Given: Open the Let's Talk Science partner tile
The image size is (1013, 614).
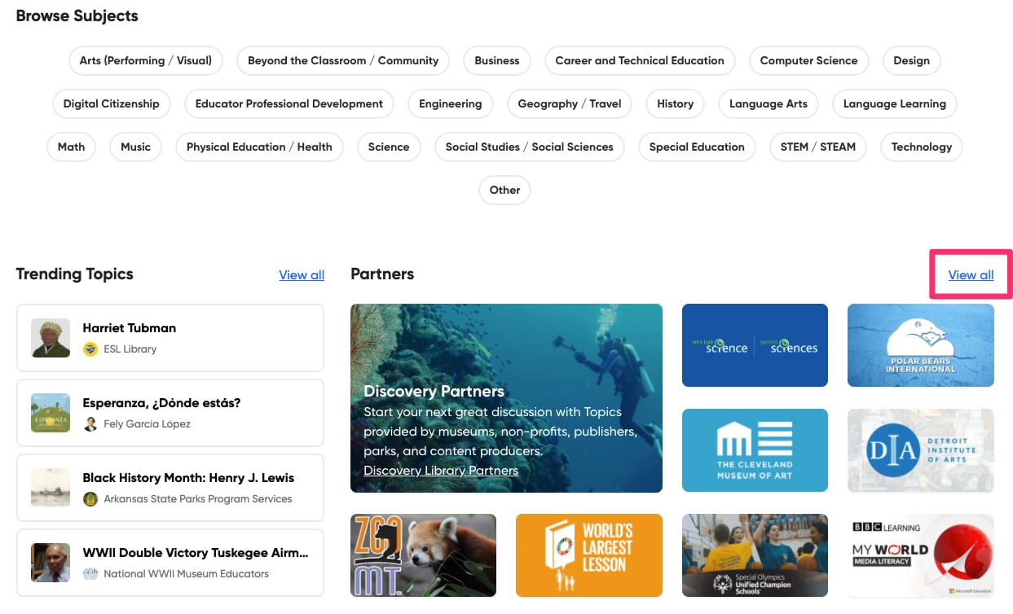Looking at the screenshot, I should (x=755, y=345).
